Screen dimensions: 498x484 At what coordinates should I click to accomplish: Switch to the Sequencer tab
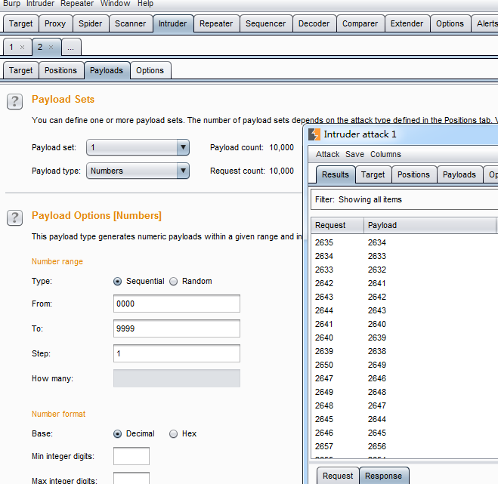[x=266, y=24]
